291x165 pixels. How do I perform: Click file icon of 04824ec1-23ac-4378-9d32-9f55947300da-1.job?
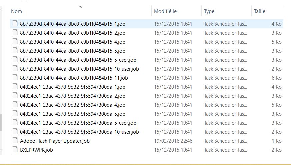tap(14, 87)
